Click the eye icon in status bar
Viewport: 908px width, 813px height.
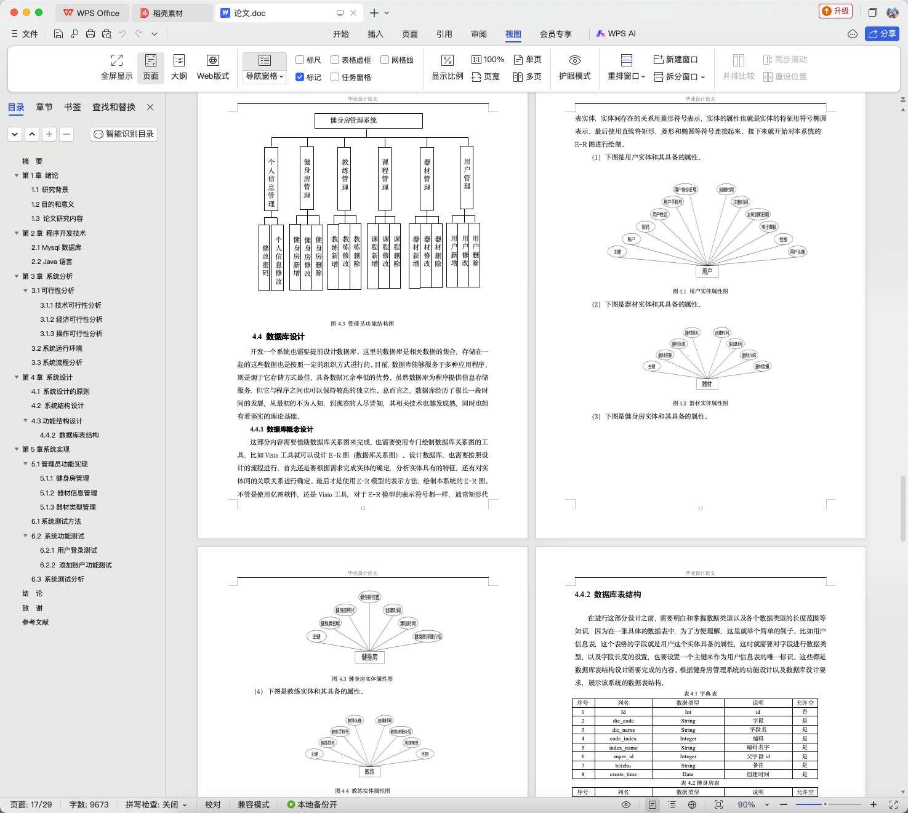point(626,804)
